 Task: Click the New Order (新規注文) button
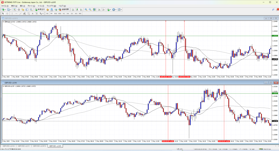[40, 9]
